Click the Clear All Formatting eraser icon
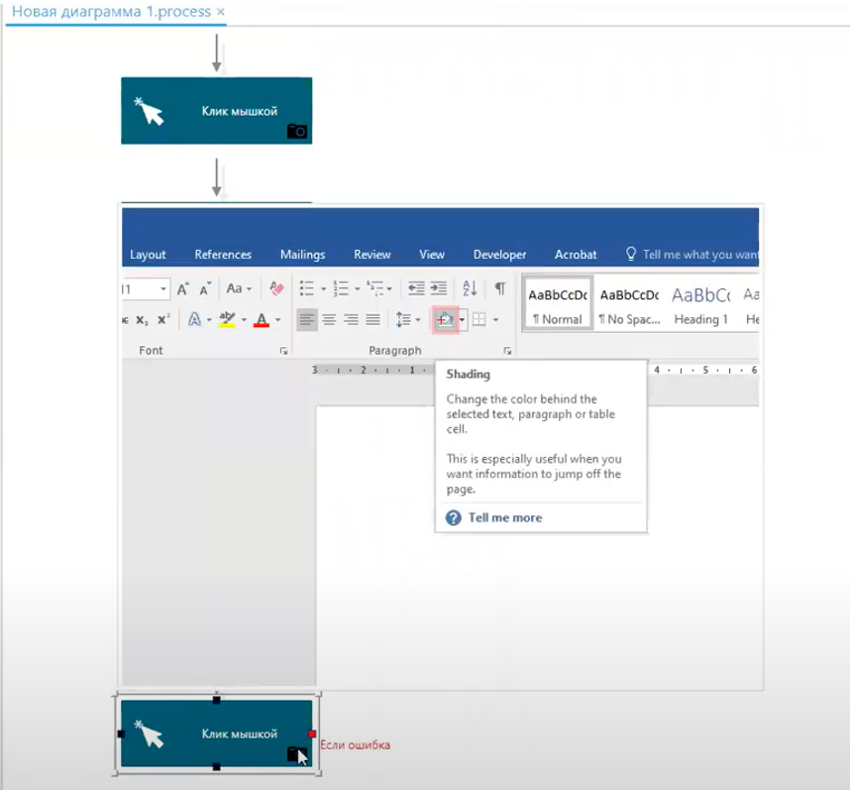This screenshot has height=790, width=850. point(276,288)
